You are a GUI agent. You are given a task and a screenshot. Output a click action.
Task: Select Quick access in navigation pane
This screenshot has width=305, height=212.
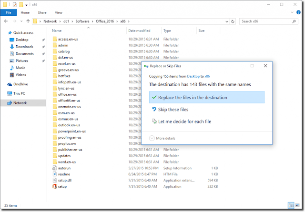coord(23,33)
